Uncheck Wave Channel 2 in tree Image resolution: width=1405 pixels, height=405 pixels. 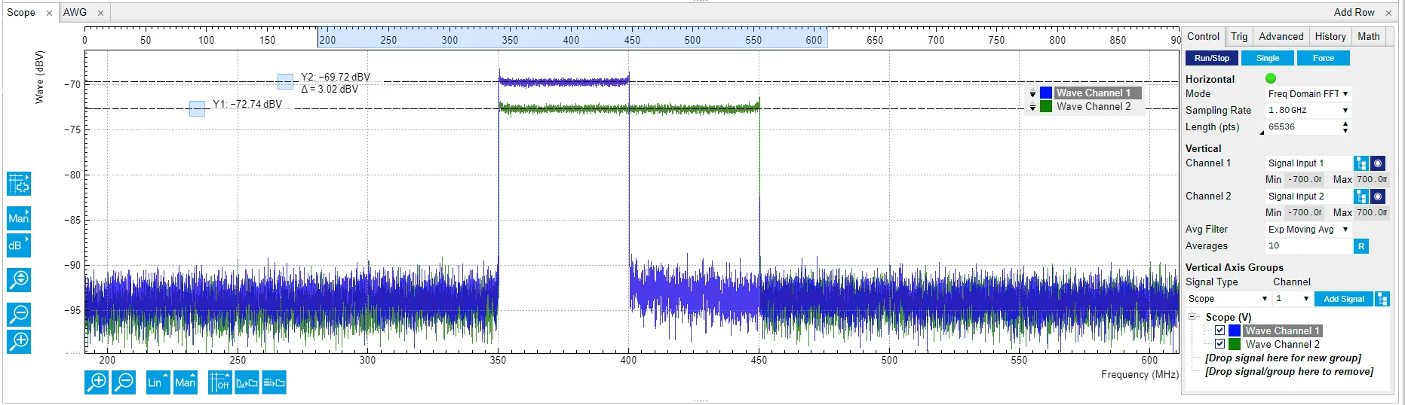[x=1219, y=344]
